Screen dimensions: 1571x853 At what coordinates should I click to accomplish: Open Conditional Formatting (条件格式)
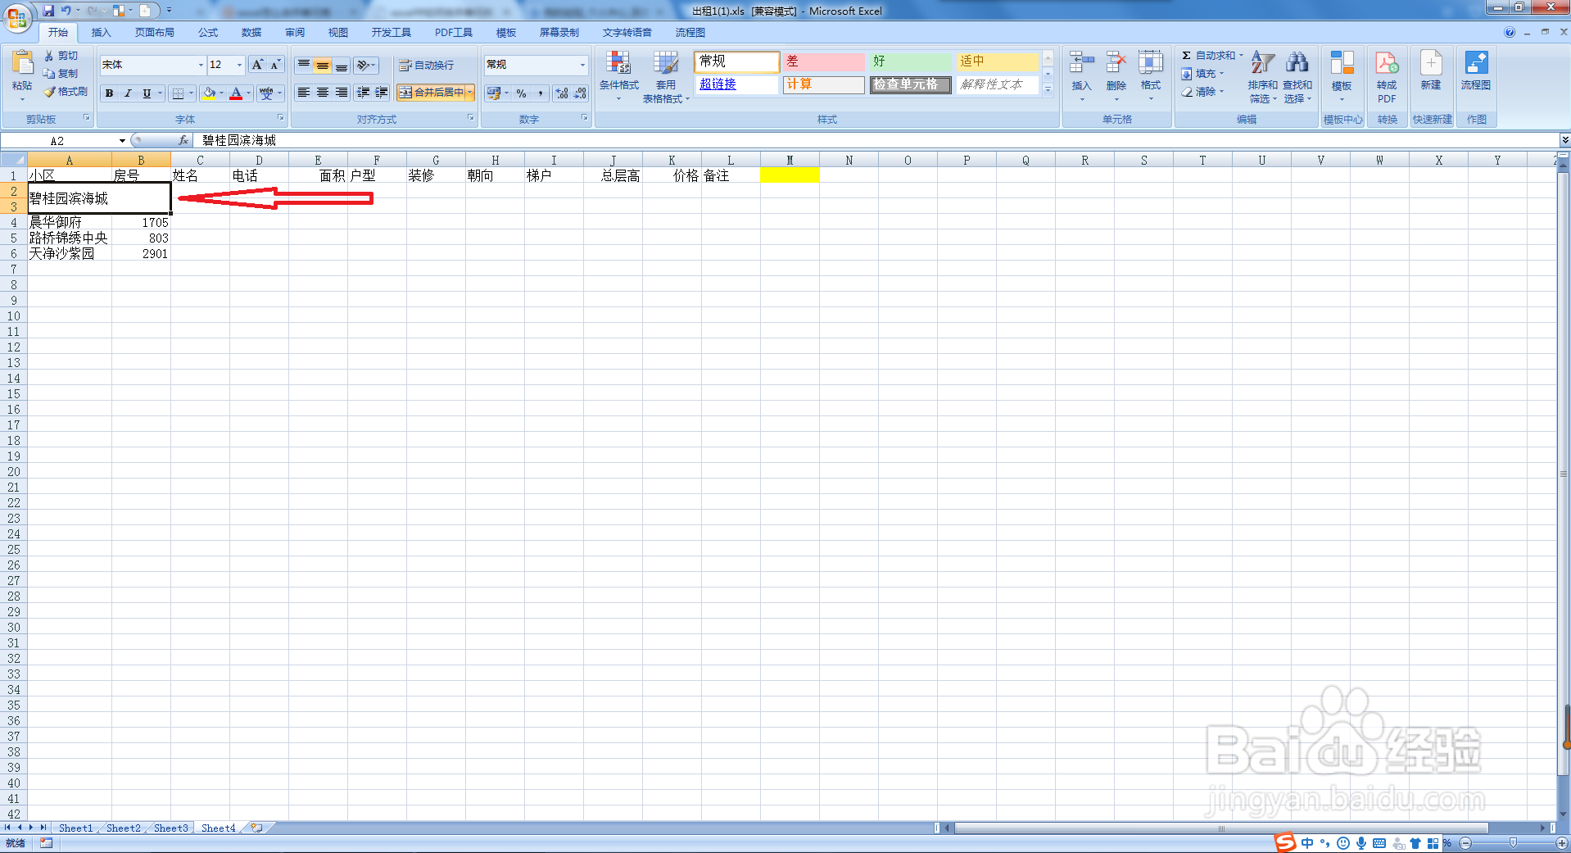(618, 76)
